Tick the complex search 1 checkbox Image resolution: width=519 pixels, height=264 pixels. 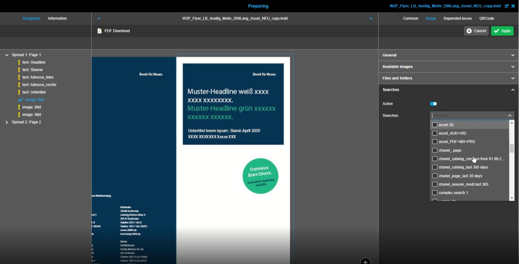(x=435, y=193)
